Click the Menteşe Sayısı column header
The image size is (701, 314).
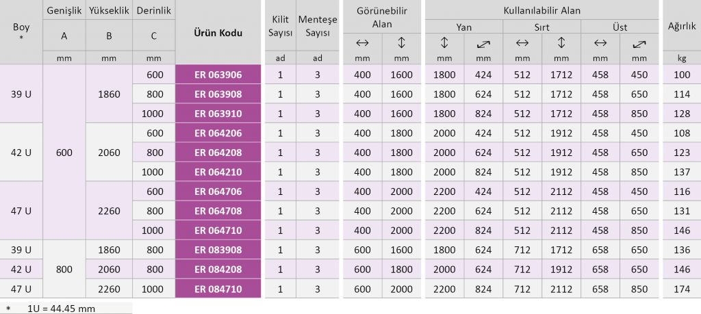(318, 27)
